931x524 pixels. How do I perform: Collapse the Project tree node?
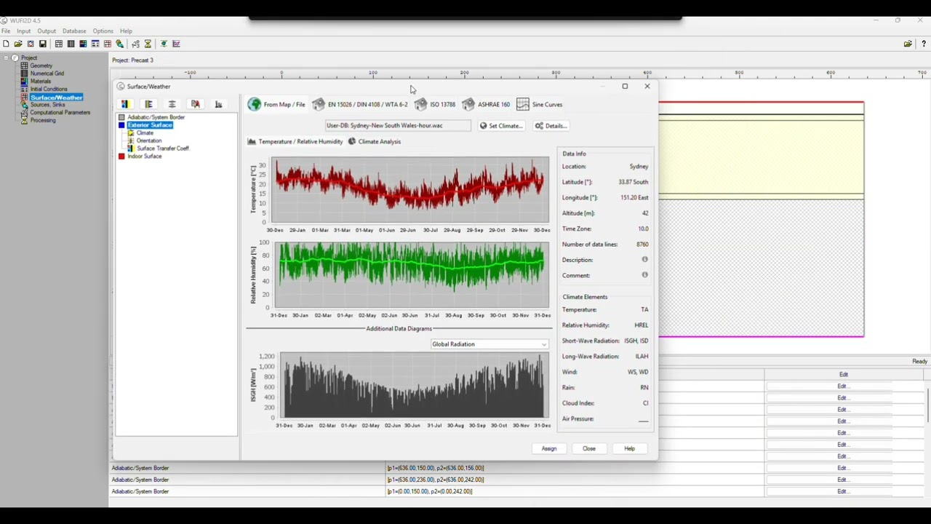click(6, 57)
